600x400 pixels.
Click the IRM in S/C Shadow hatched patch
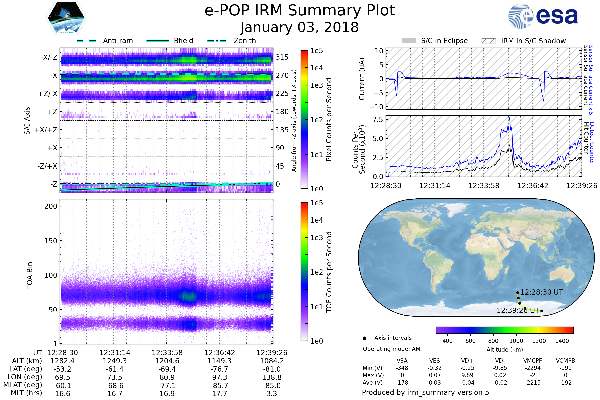(488, 41)
